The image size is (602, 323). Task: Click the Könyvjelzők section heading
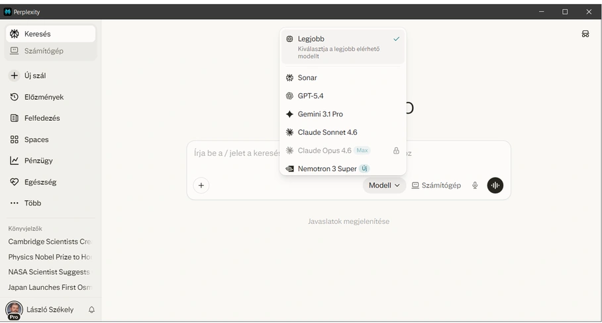coord(25,229)
